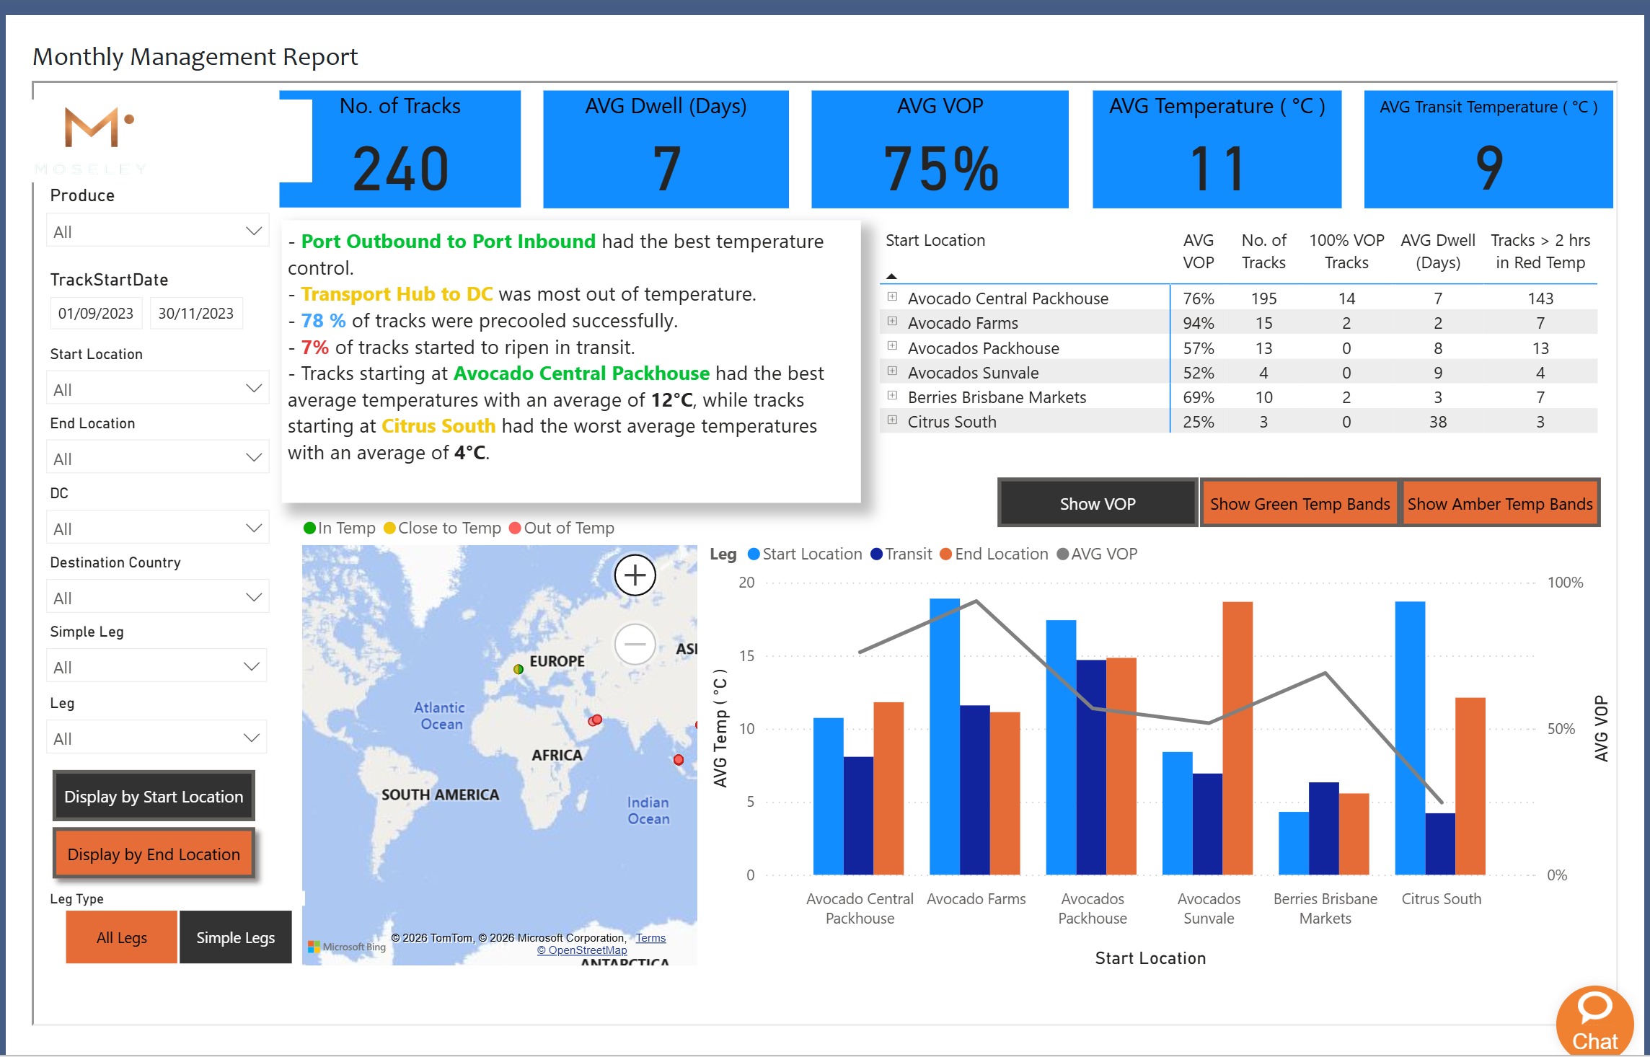Image resolution: width=1650 pixels, height=1057 pixels.
Task: Click the Avocado Farms Start Location bar
Action: (945, 736)
